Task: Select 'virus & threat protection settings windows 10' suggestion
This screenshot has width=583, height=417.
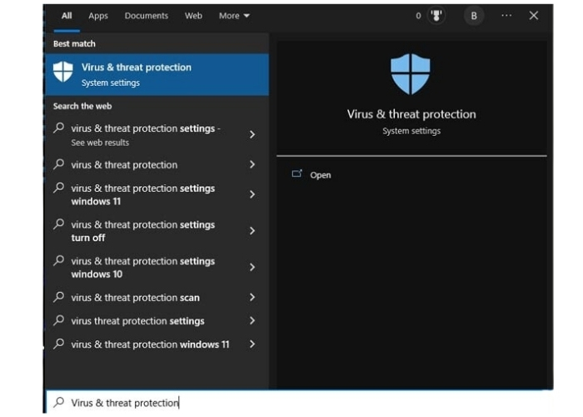Action: pyautogui.click(x=157, y=268)
